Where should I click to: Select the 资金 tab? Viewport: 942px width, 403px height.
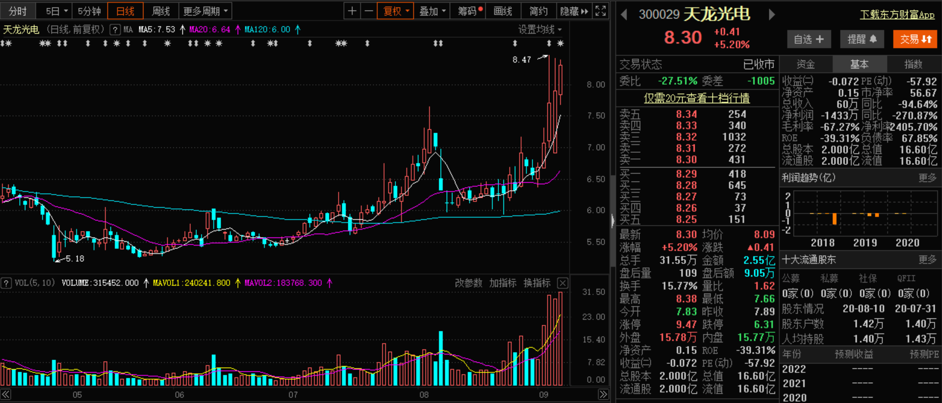(x=805, y=64)
